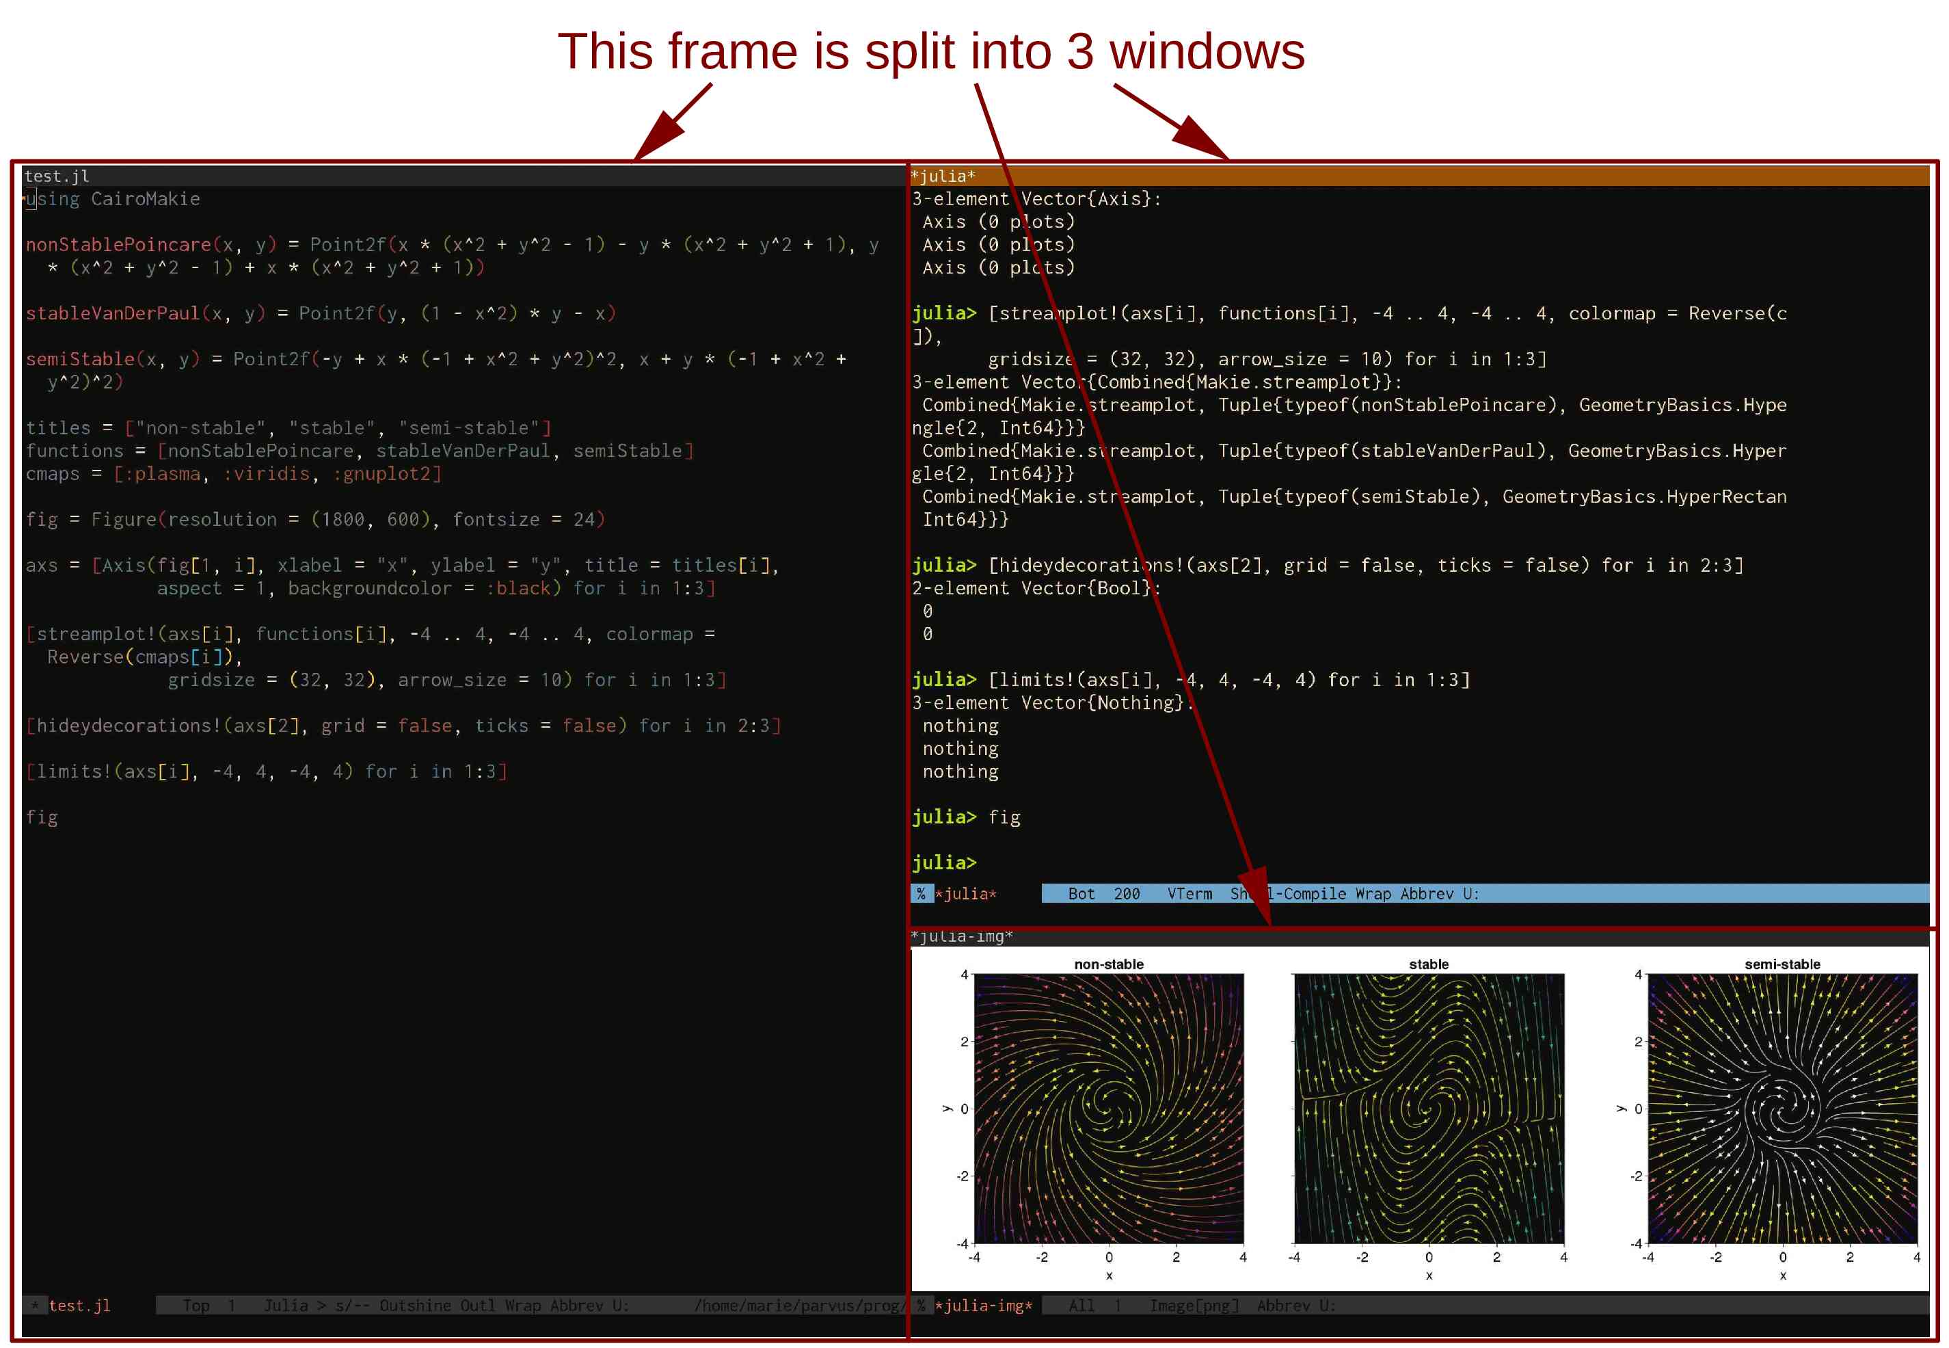Click test.jl buffer name in mode line
1949x1348 pixels.
pyautogui.click(x=79, y=1305)
